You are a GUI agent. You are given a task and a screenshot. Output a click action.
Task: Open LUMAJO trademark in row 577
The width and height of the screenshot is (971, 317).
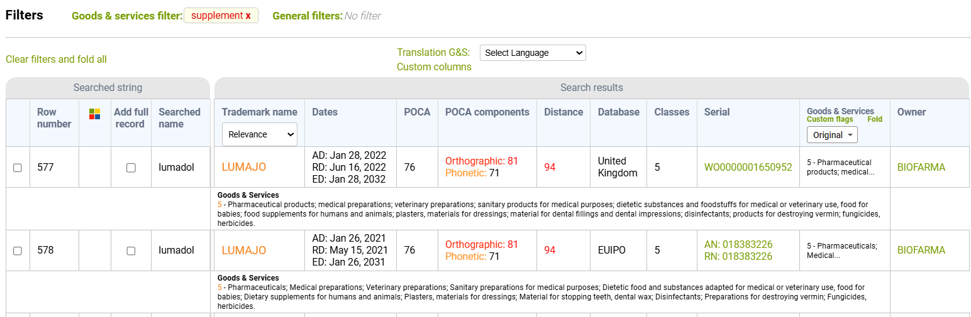[x=244, y=167]
